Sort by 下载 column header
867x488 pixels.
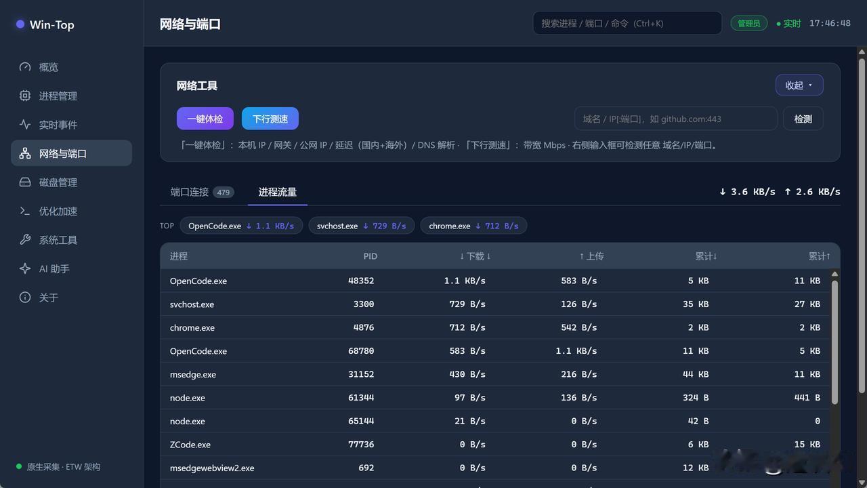475,256
